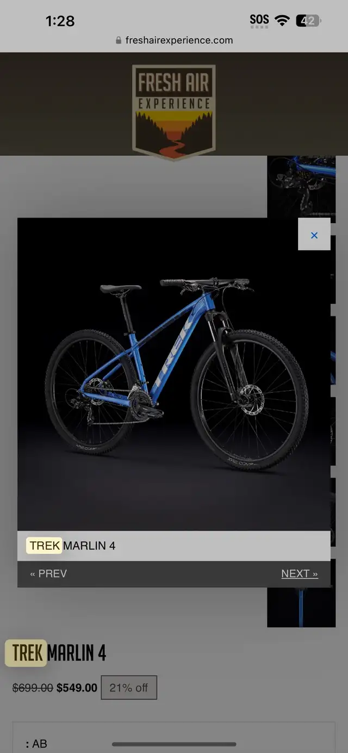
Task: Go back with « PREV link
Action: pos(48,573)
